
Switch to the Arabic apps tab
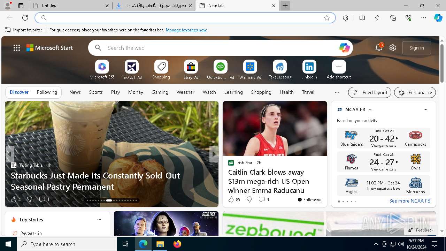tap(153, 6)
